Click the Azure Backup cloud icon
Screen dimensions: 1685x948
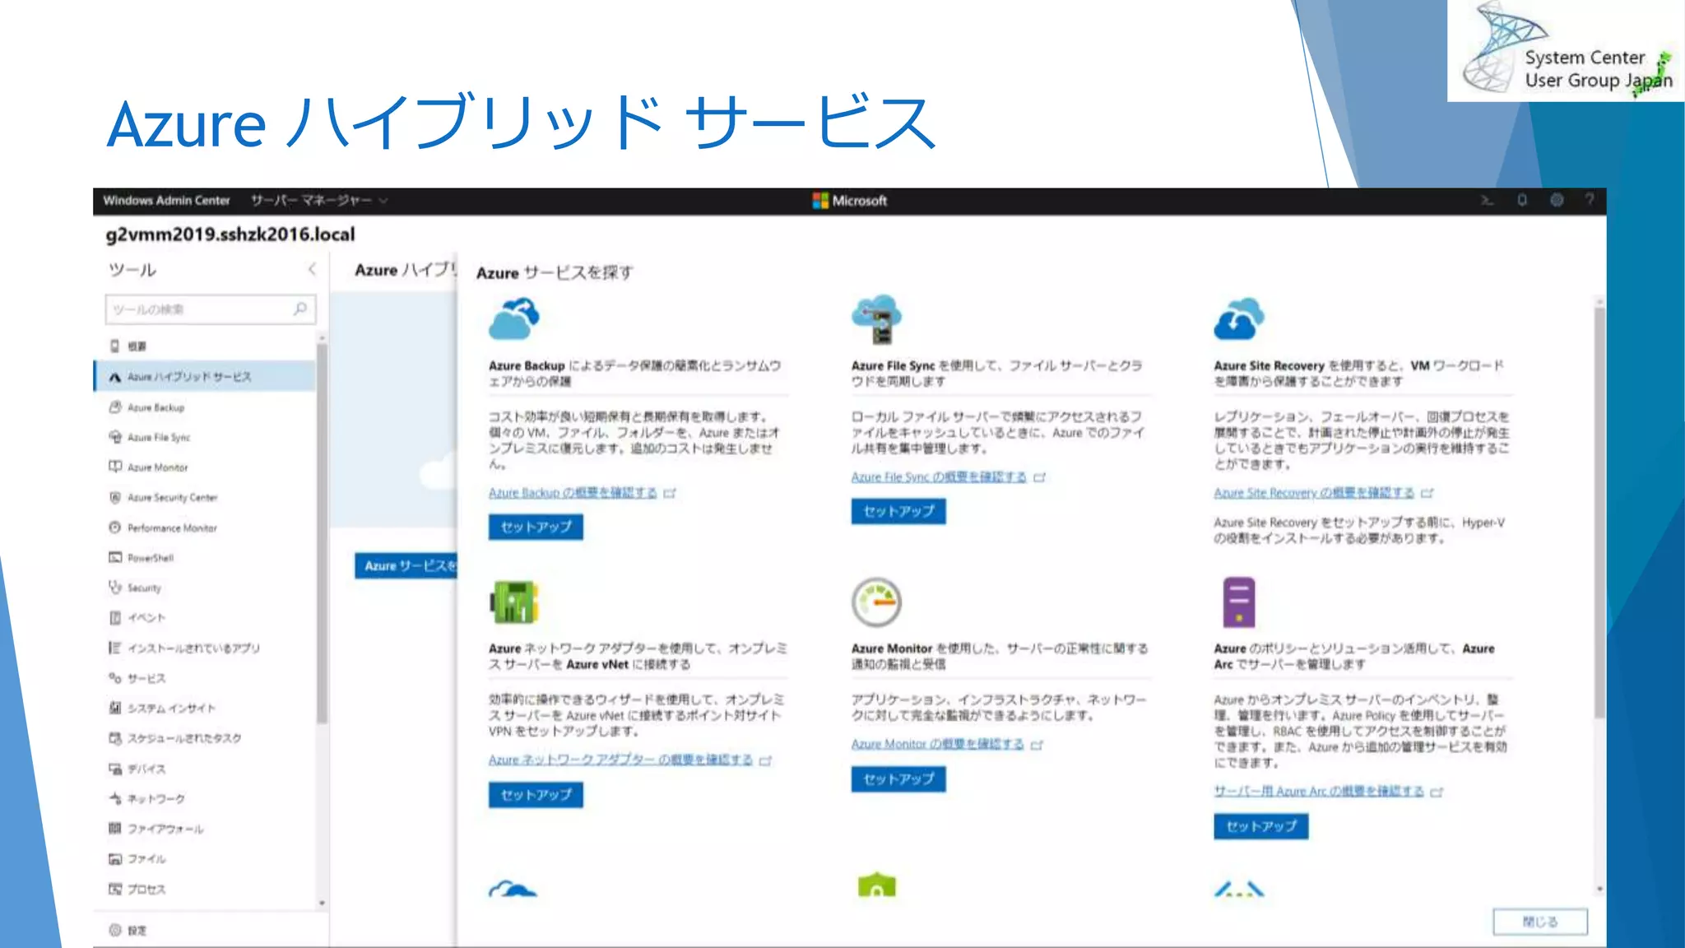point(514,318)
